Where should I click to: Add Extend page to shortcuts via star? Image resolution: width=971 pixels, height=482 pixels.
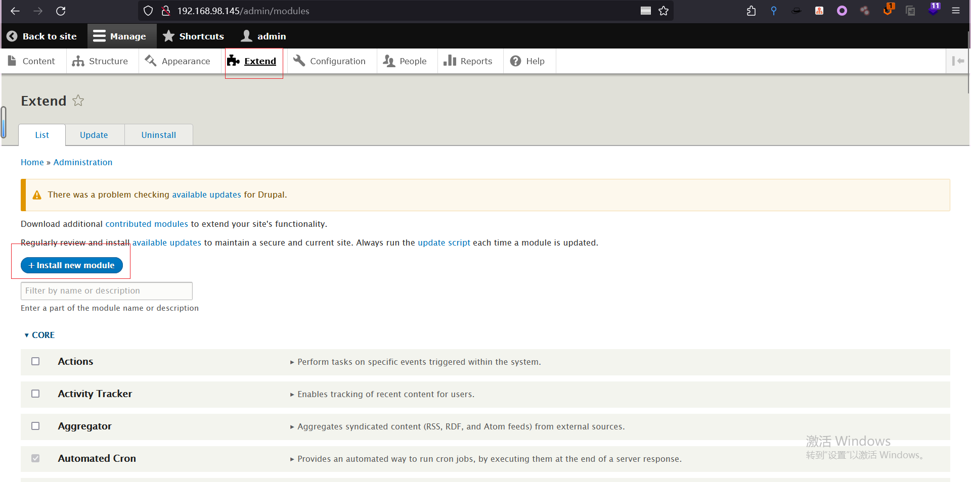[x=78, y=101]
